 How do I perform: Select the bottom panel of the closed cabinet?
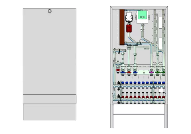[x=49, y=112]
